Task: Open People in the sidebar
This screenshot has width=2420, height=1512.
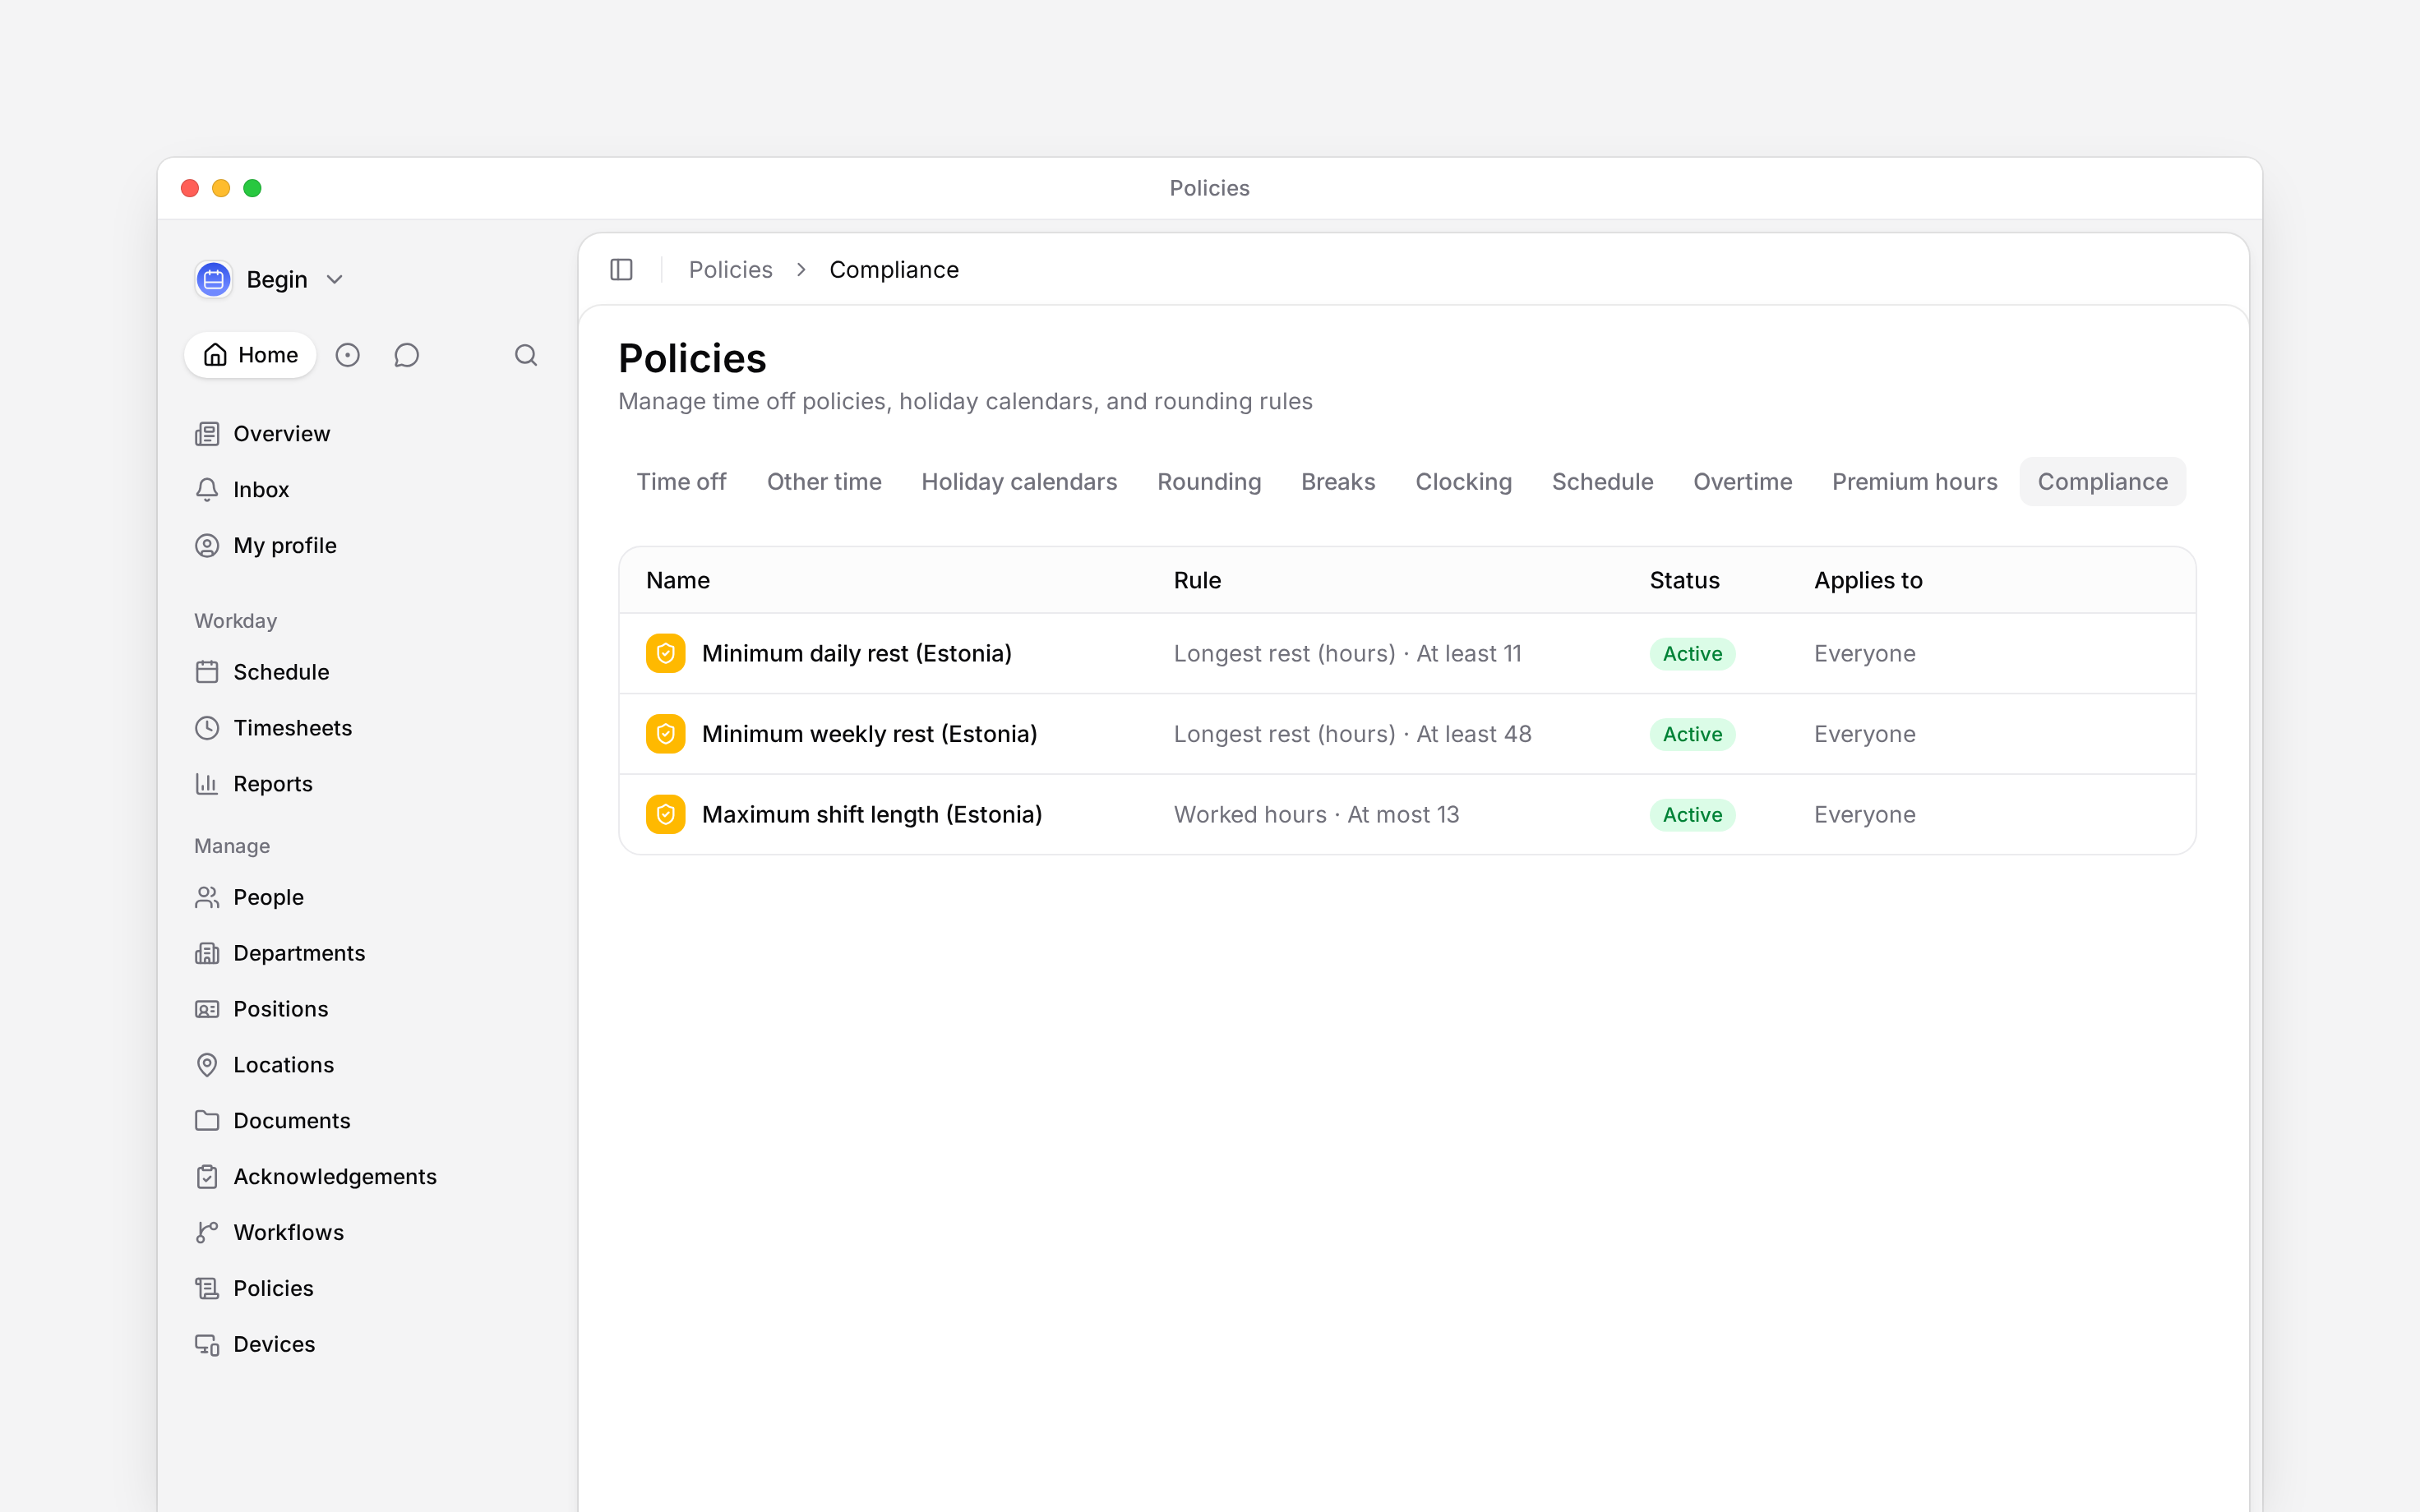Action: pyautogui.click(x=268, y=898)
